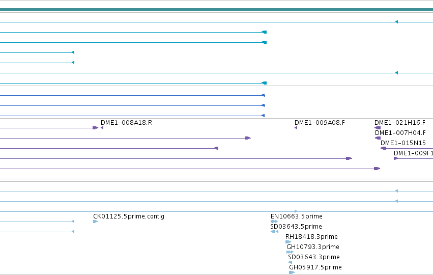Click small left arrow beside DME1-008A18.R glyph
Viewport: 433px width, 275px height.
[102, 128]
